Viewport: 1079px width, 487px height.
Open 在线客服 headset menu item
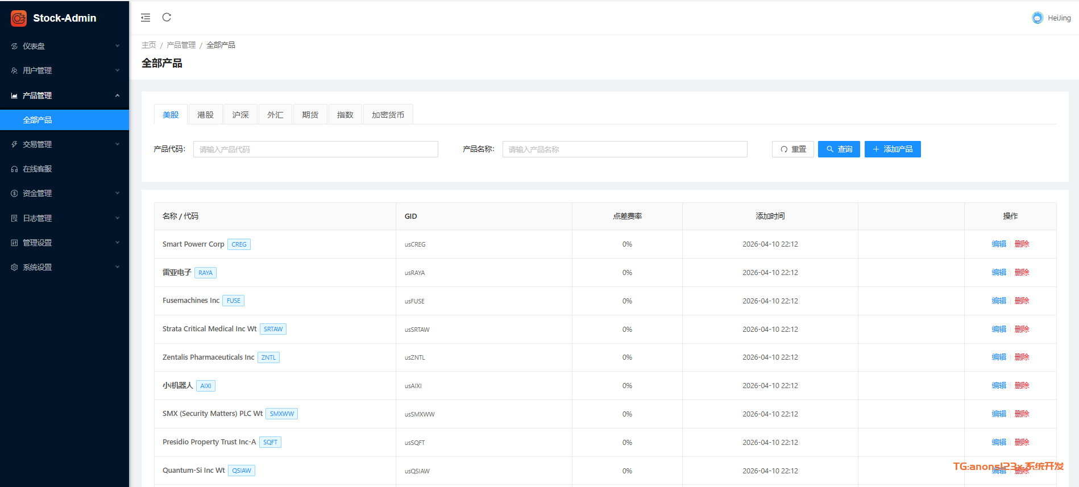(x=37, y=169)
